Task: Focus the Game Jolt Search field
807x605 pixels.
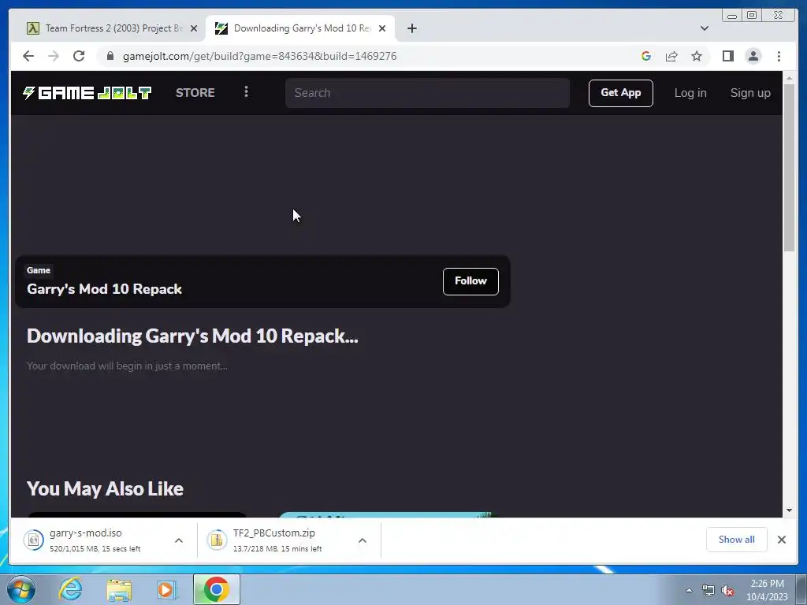Action: coord(427,93)
